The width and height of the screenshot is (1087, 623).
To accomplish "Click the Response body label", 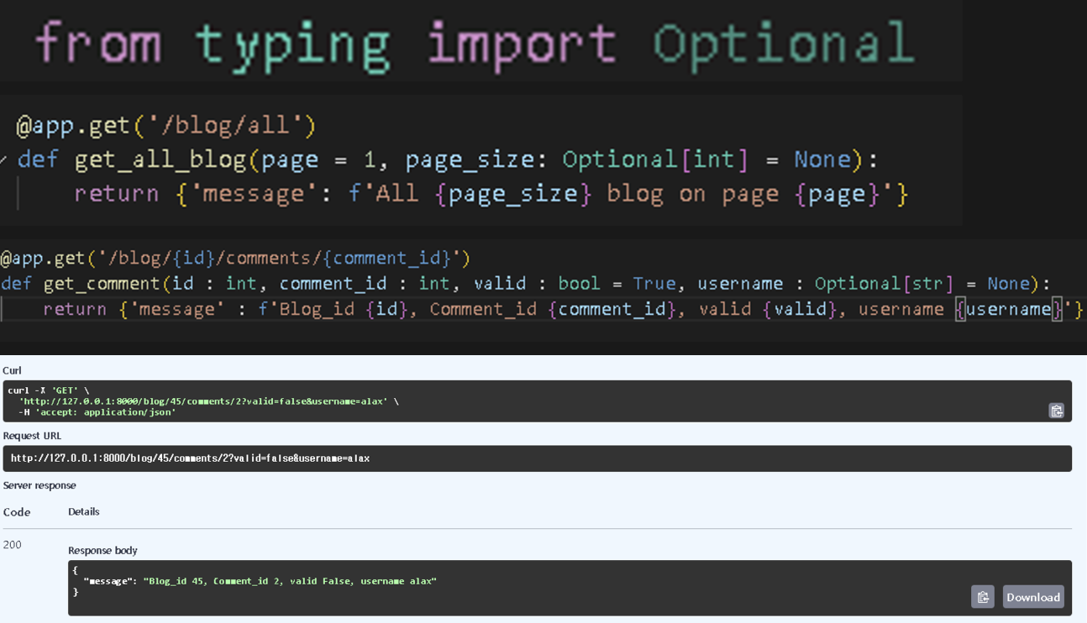I will 102,550.
